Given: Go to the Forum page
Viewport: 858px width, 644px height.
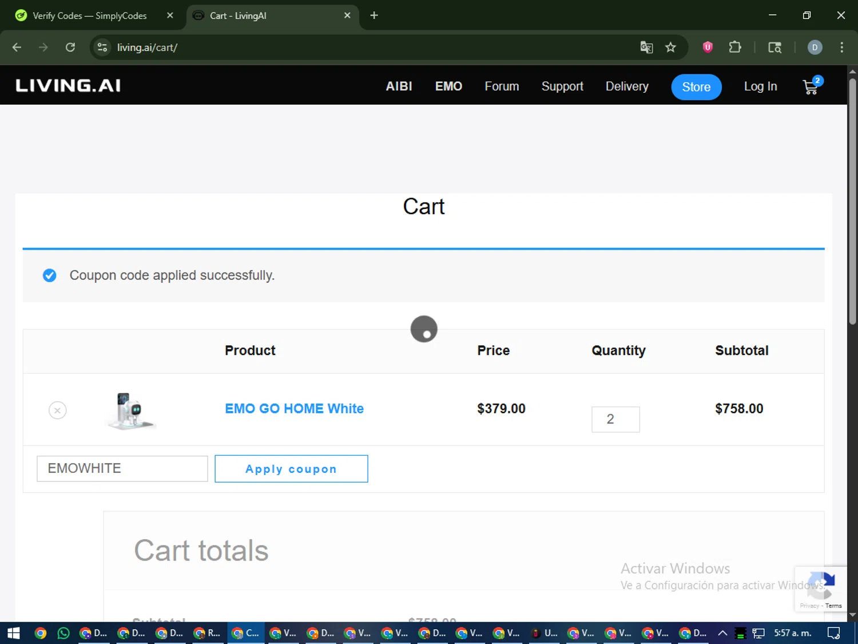Looking at the screenshot, I should 502,86.
